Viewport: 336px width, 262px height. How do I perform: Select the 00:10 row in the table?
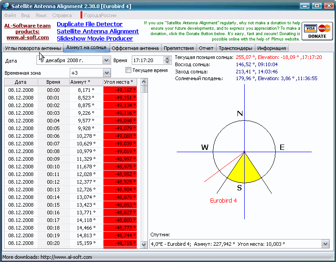point(71,167)
